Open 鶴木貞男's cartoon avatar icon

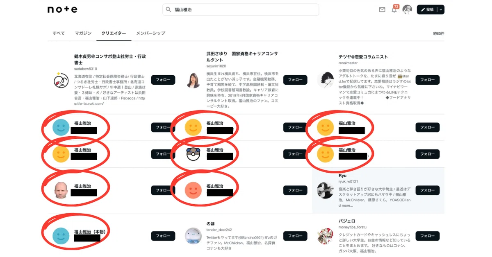click(61, 80)
